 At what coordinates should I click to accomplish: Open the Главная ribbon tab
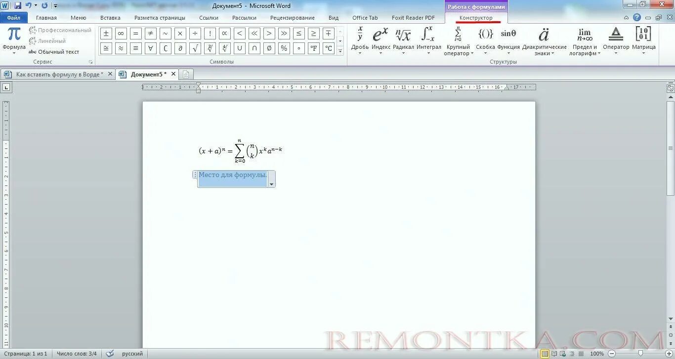point(46,18)
